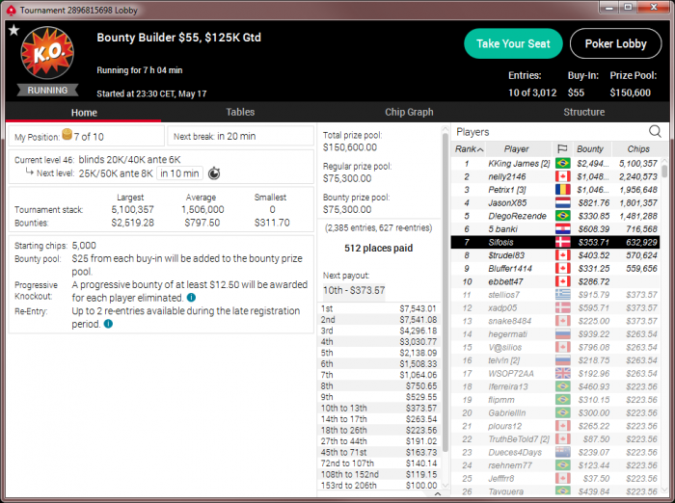The height and width of the screenshot is (503, 675).
Task: Click the player search magnifier icon
Action: click(655, 131)
